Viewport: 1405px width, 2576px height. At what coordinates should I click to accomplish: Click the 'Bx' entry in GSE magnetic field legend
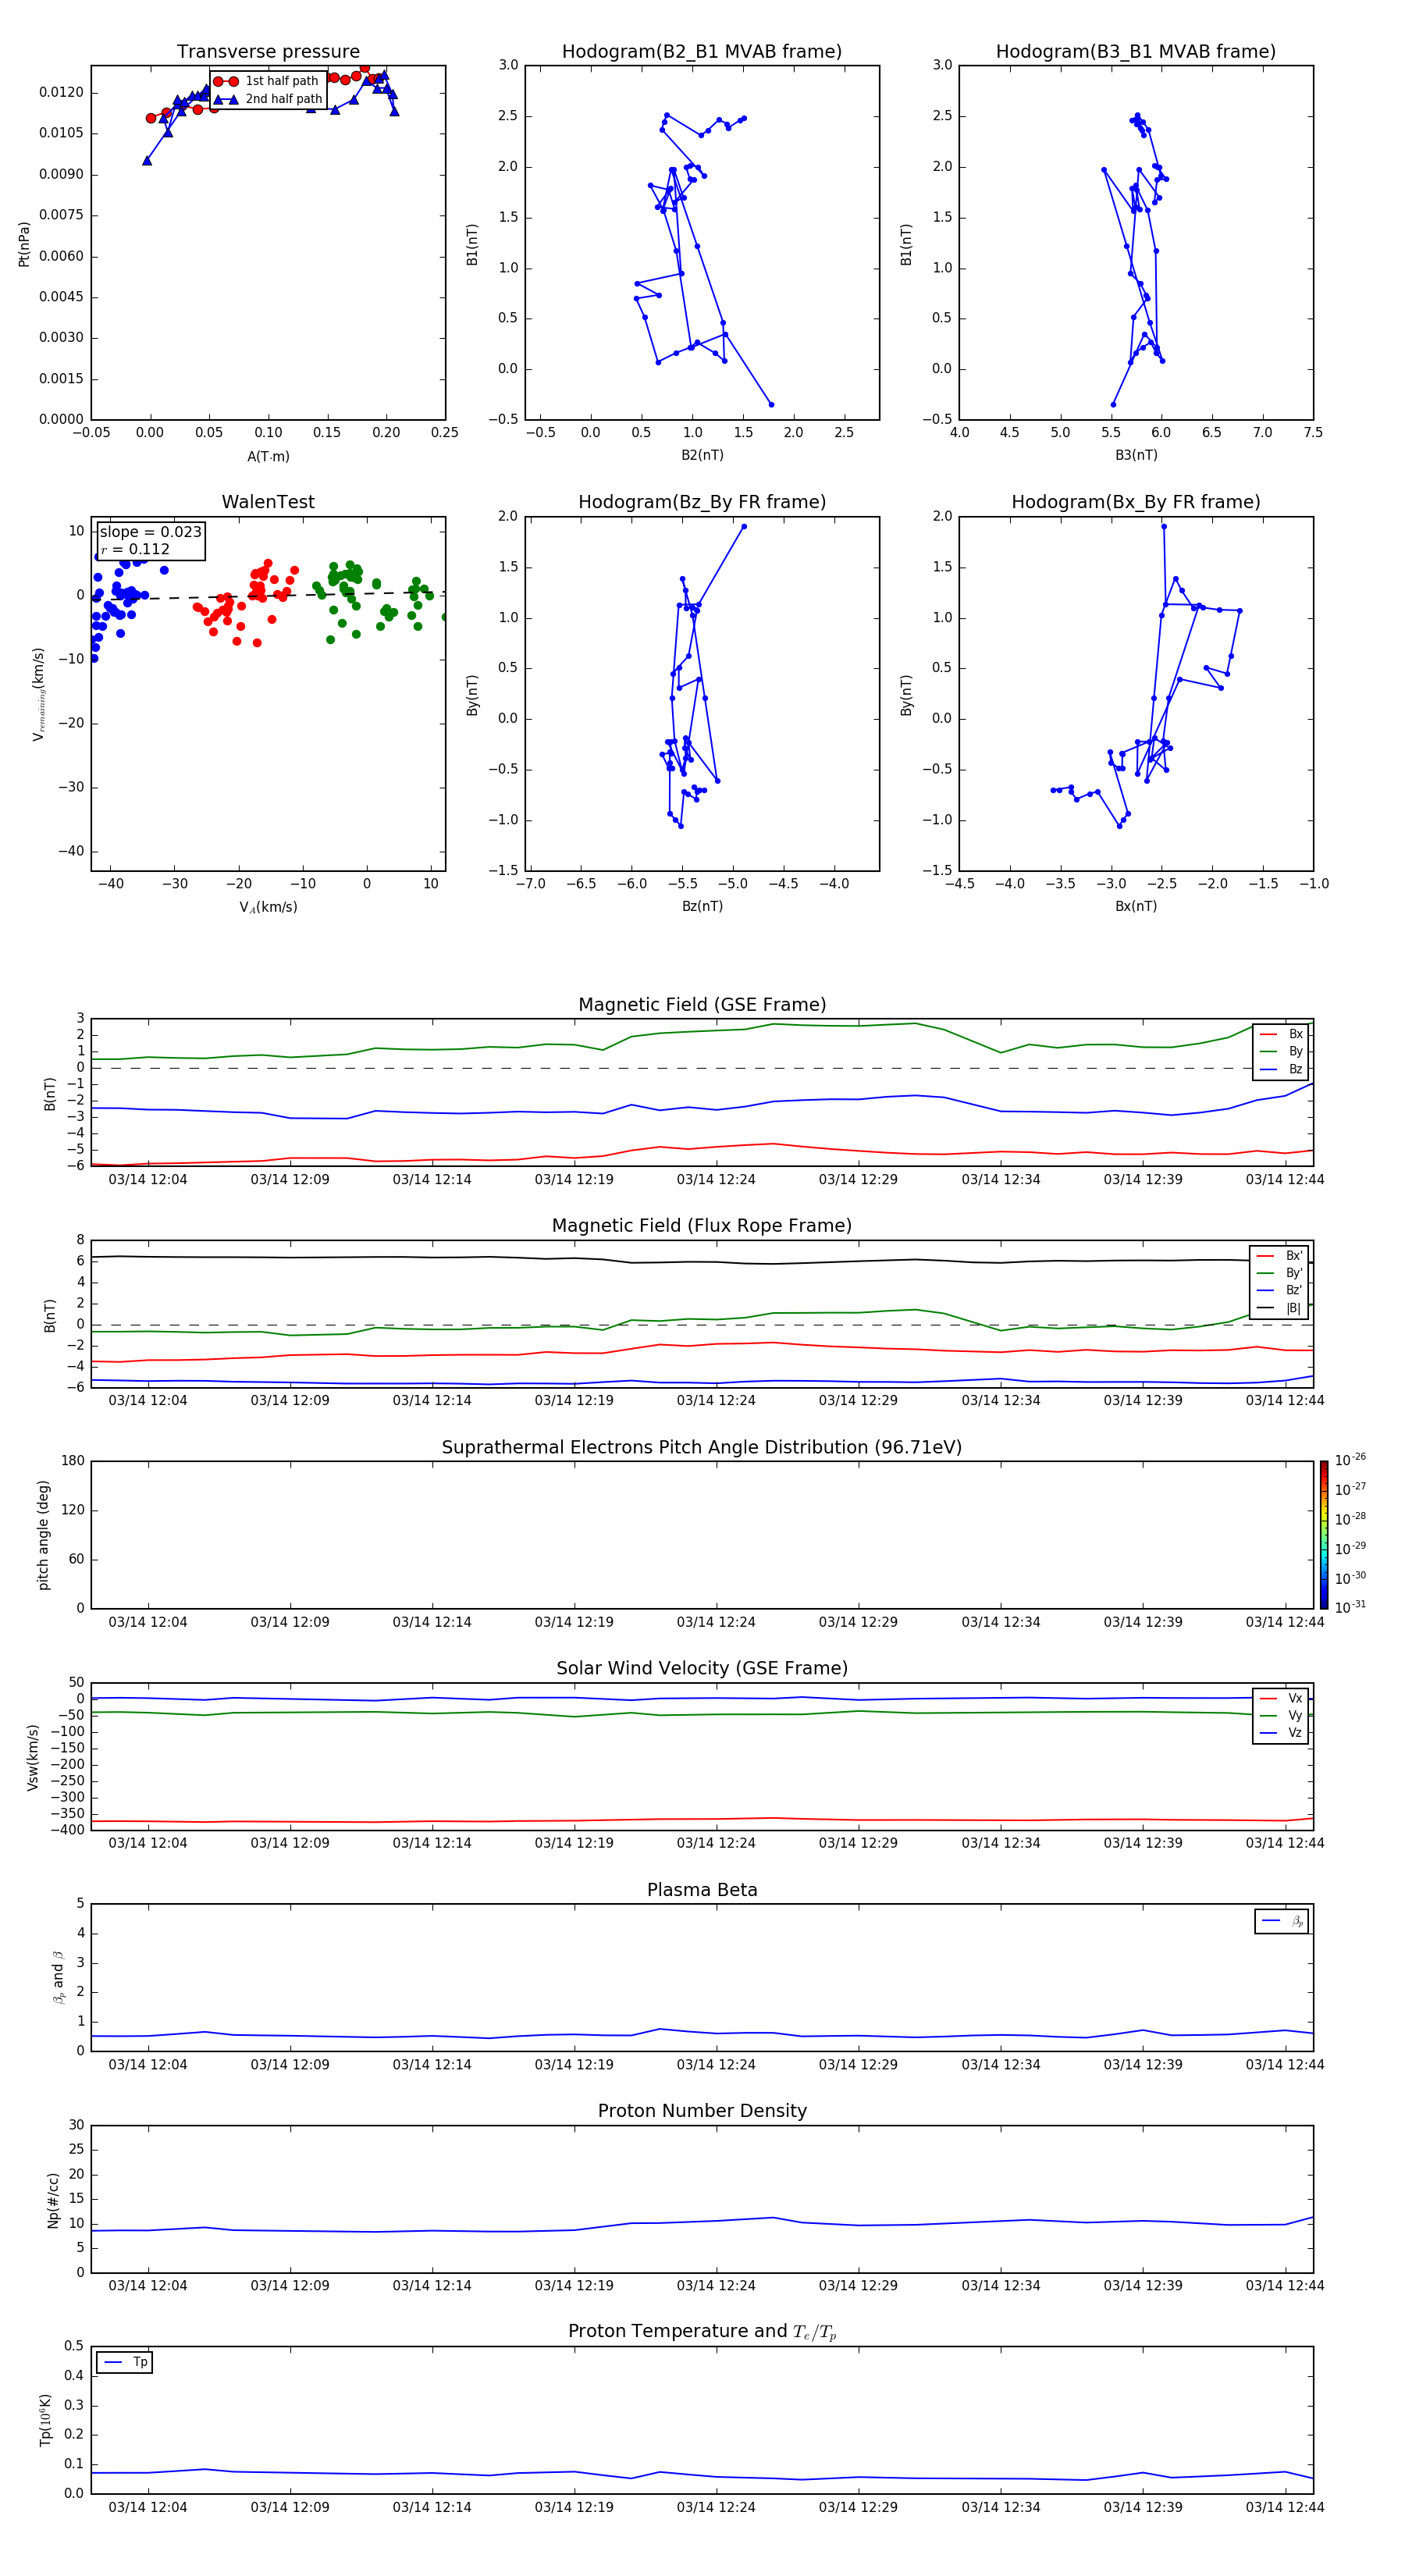(1281, 1034)
